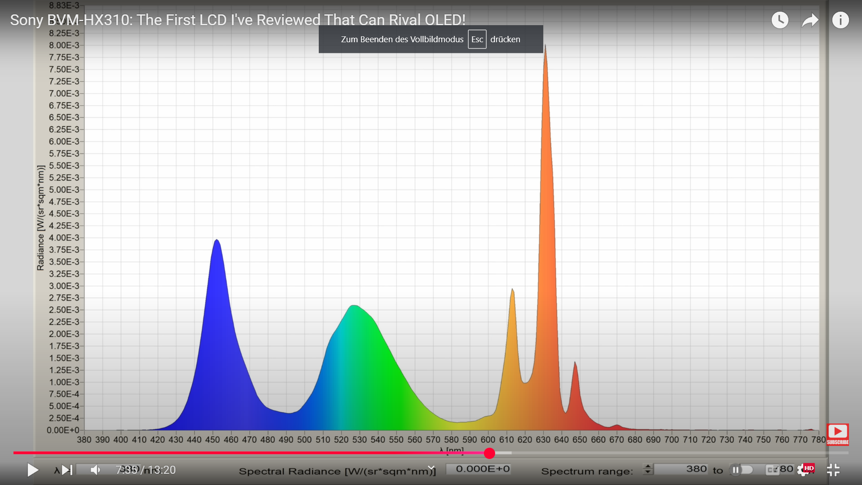Seek to unplayed part of progress bar
The height and width of the screenshot is (485, 862).
click(x=673, y=453)
